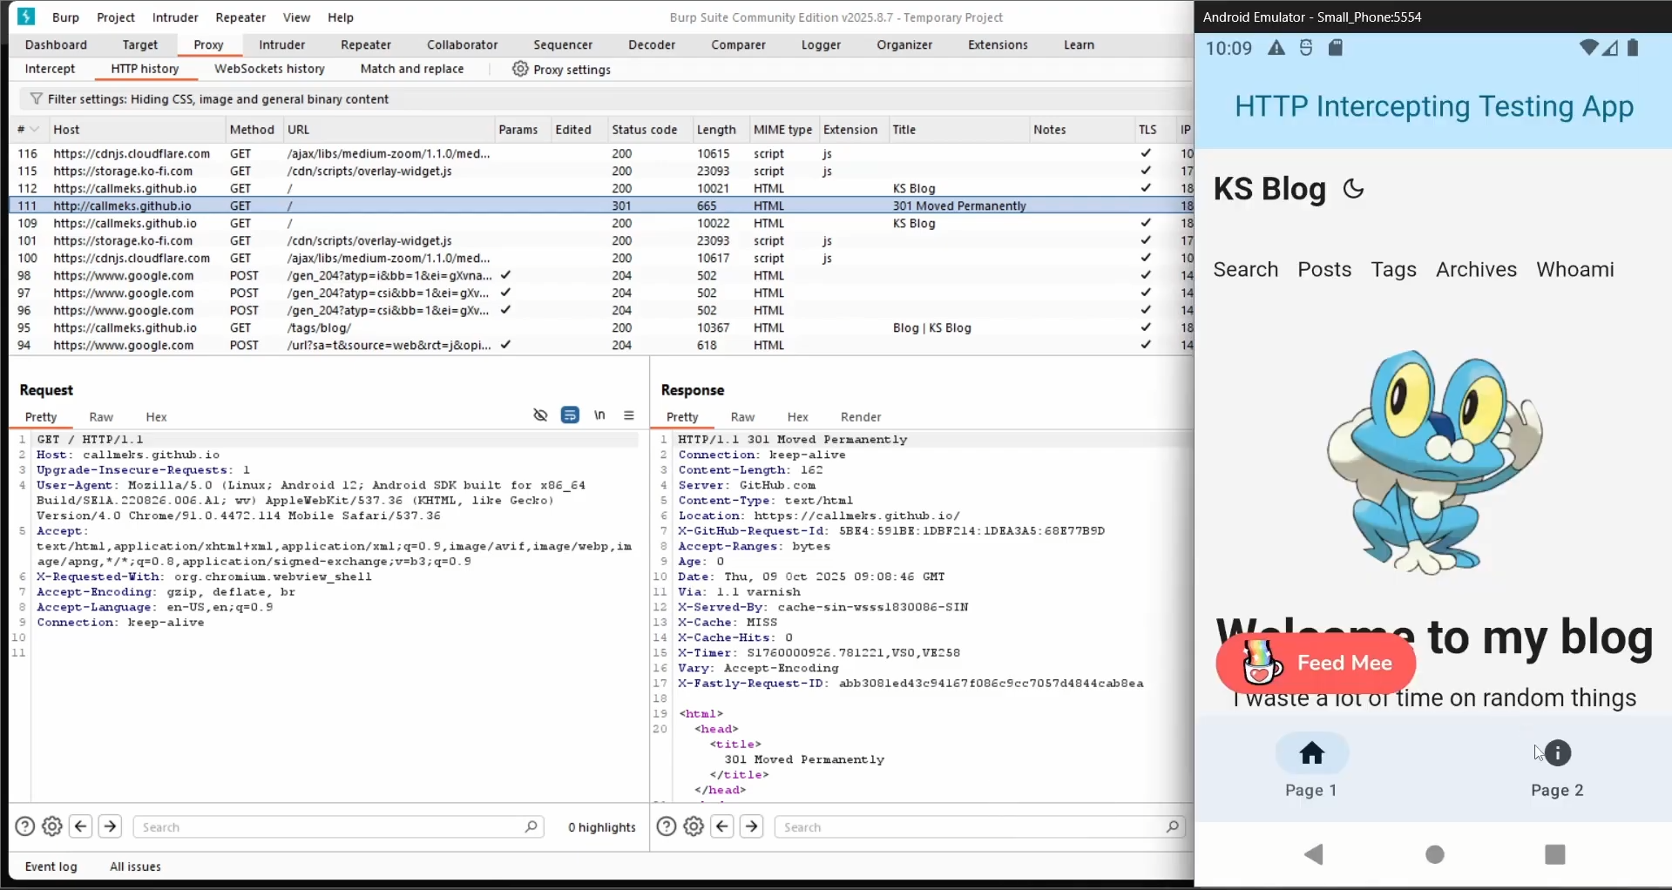Image resolution: width=1672 pixels, height=890 pixels.
Task: Click the Proxy settings gear icon
Action: [x=520, y=69]
